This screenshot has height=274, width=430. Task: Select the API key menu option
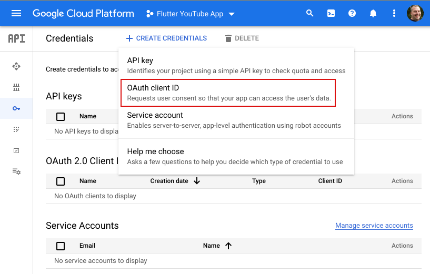tap(236, 65)
